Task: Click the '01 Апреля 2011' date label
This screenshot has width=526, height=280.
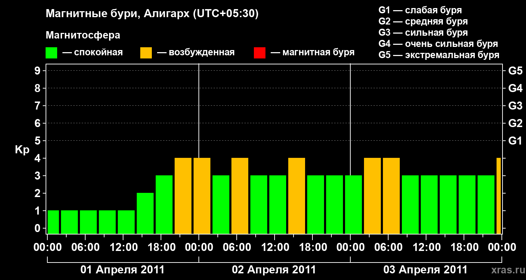Action: 122,269
